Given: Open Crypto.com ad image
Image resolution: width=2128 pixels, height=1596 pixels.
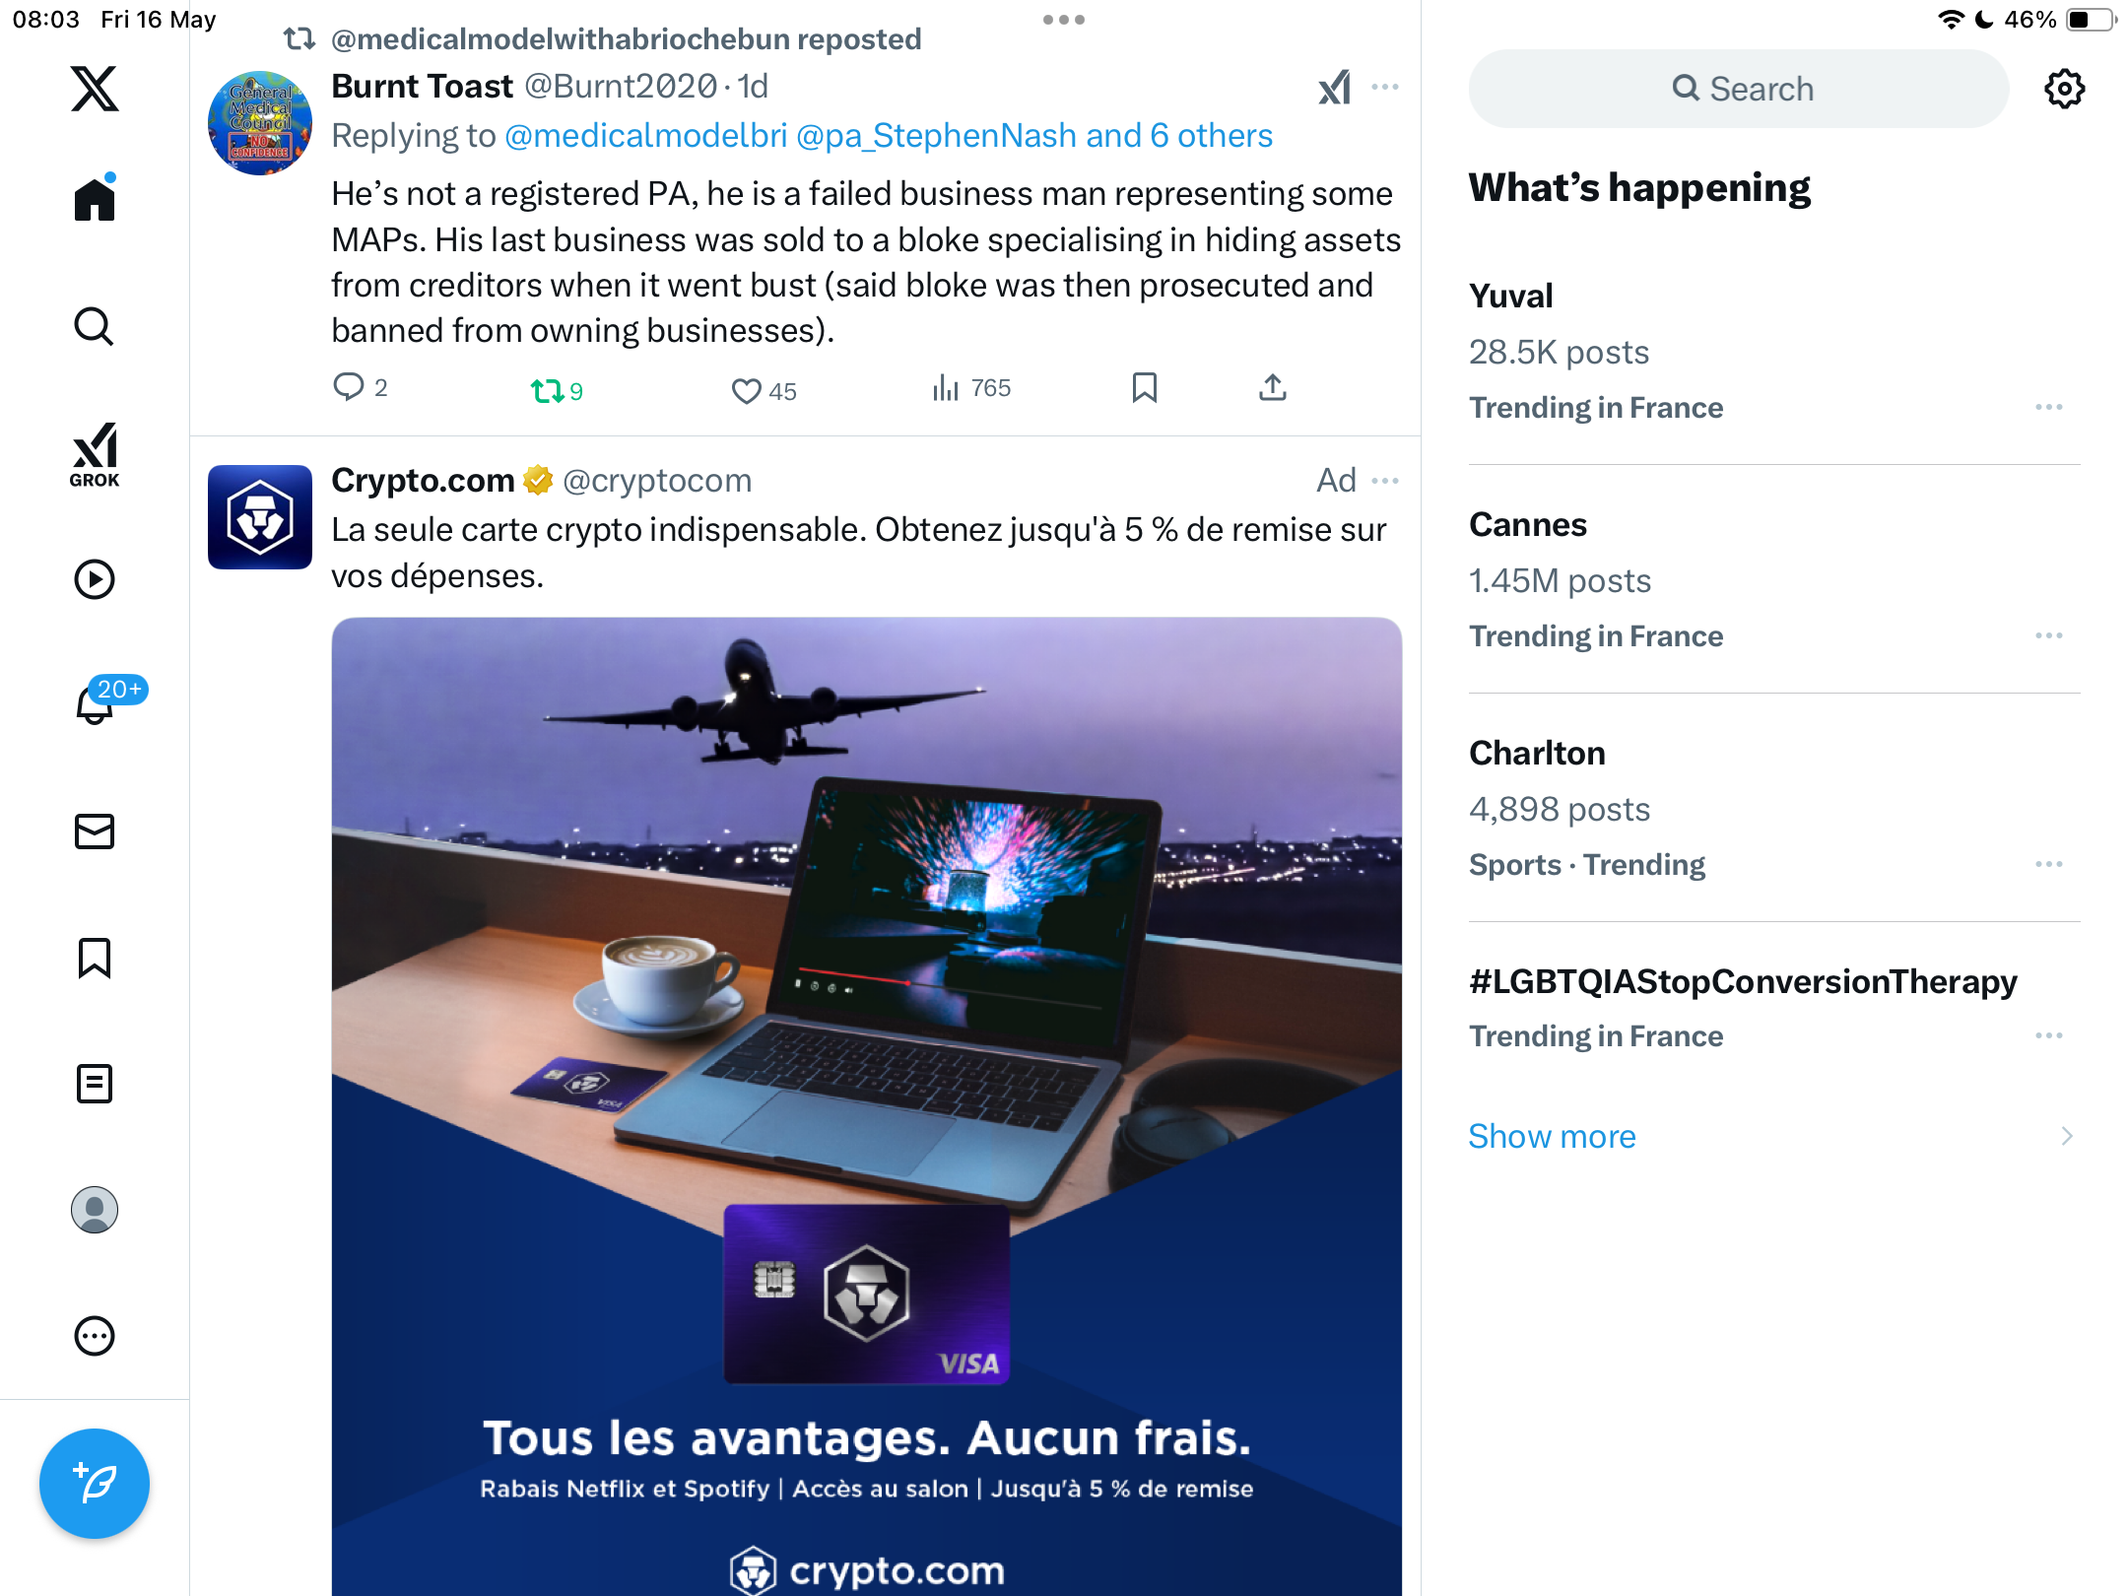Looking at the screenshot, I should click(x=867, y=1105).
